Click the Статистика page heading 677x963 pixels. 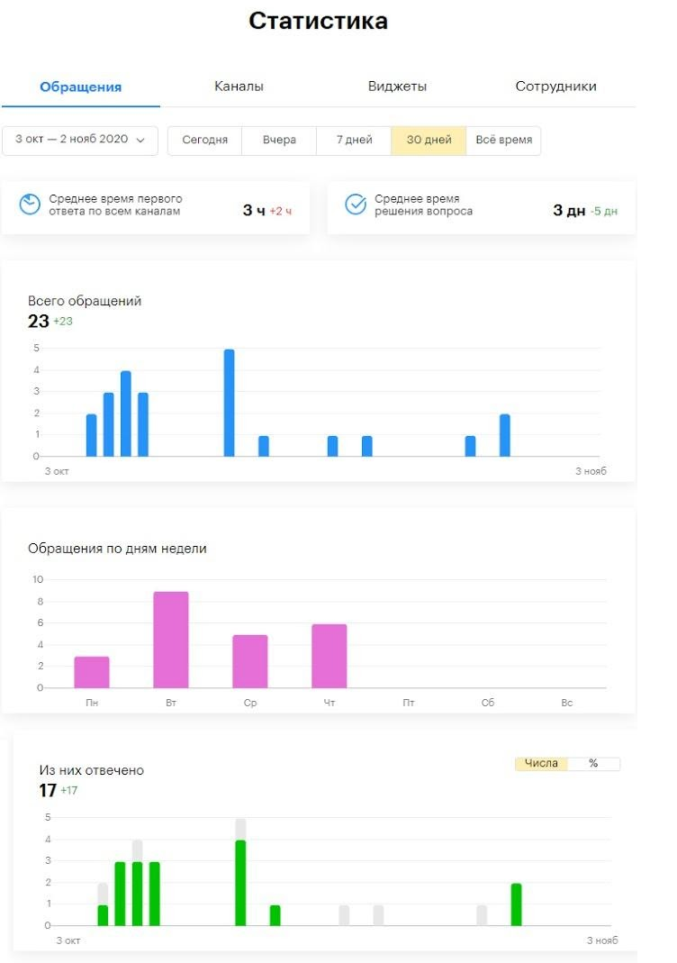pos(318,21)
